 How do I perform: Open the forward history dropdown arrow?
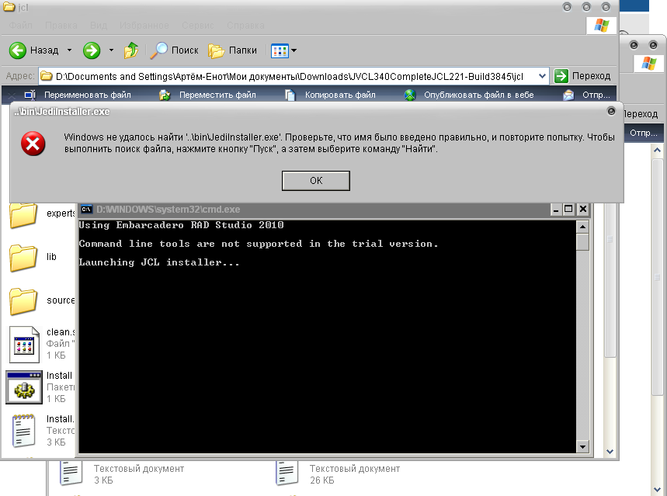coord(111,50)
